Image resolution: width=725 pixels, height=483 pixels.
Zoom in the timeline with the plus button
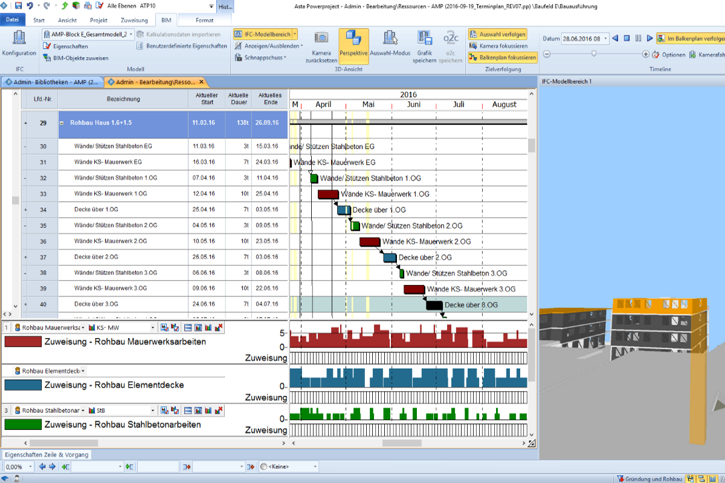pyautogui.click(x=647, y=54)
